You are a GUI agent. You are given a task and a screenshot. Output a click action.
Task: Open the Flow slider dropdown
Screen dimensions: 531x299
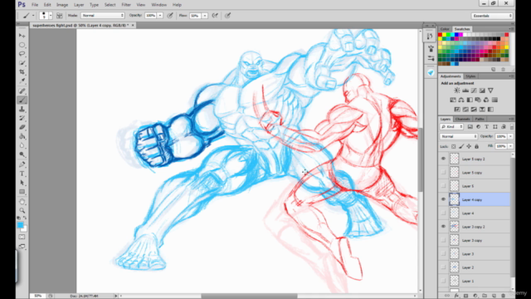coord(205,16)
